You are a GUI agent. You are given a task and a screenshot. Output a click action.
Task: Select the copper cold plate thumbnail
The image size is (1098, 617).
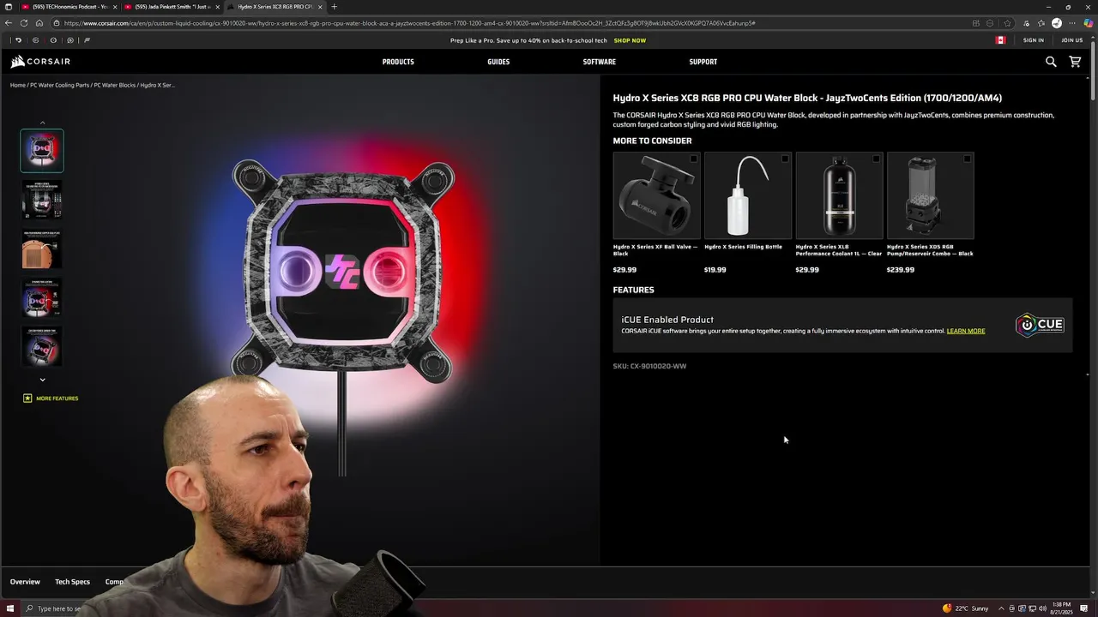click(x=42, y=249)
